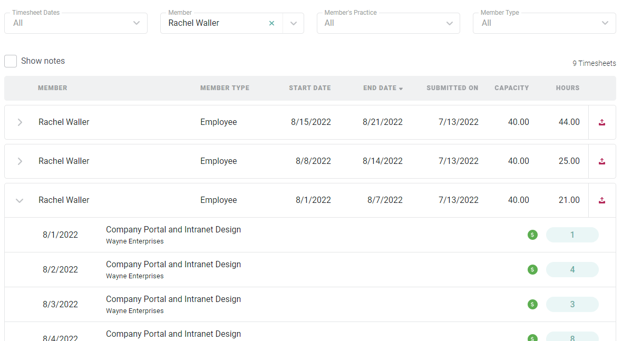Open the Timesheet Dates dropdown
622x341 pixels.
tap(137, 23)
